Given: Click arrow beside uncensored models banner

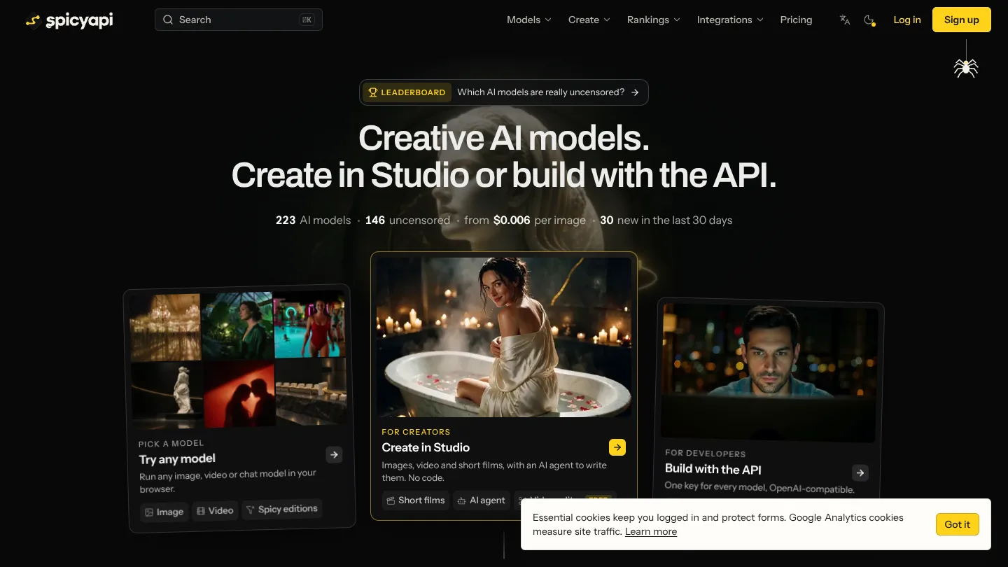Looking at the screenshot, I should point(635,92).
